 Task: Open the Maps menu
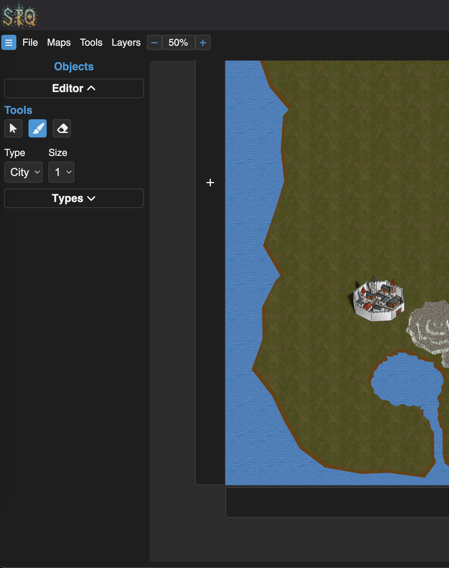pyautogui.click(x=59, y=42)
